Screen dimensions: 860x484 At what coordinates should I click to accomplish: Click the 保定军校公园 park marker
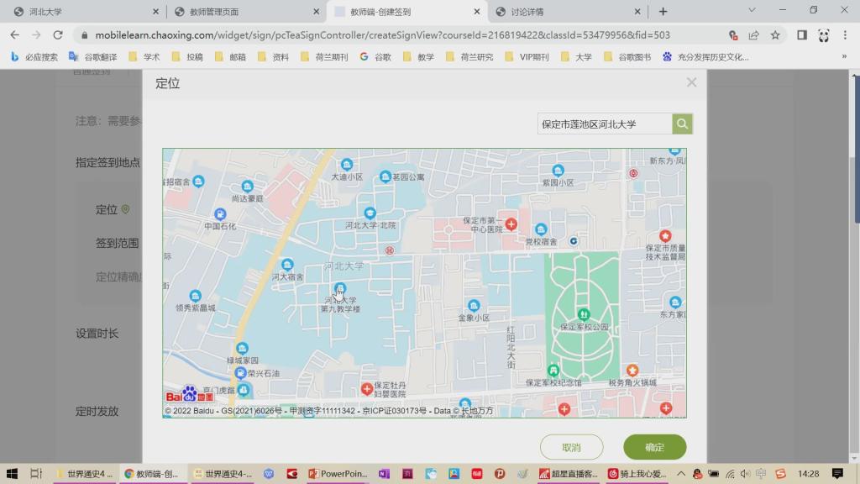584,314
